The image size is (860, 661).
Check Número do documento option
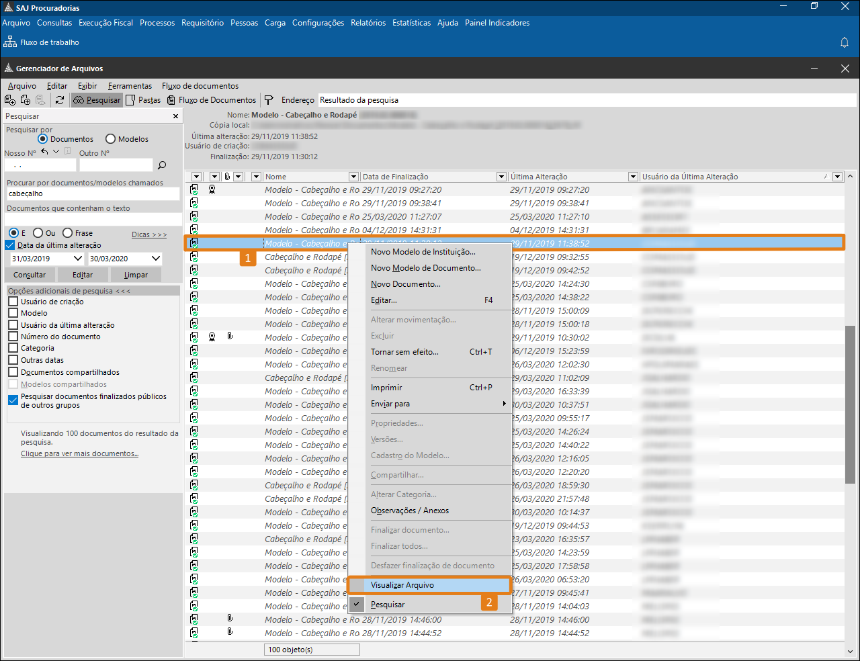click(x=13, y=337)
